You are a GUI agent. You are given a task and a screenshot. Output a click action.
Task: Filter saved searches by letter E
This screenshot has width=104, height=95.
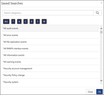click(x=32, y=22)
